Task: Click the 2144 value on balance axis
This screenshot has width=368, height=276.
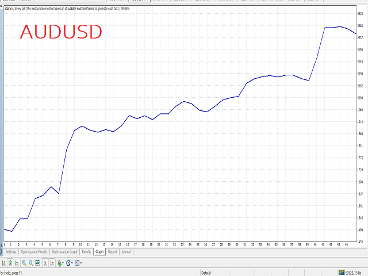Action: click(360, 62)
